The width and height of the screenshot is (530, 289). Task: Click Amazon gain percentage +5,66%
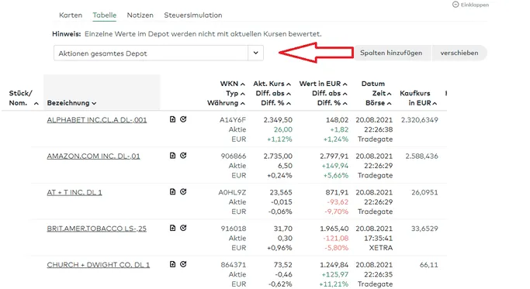click(336, 175)
